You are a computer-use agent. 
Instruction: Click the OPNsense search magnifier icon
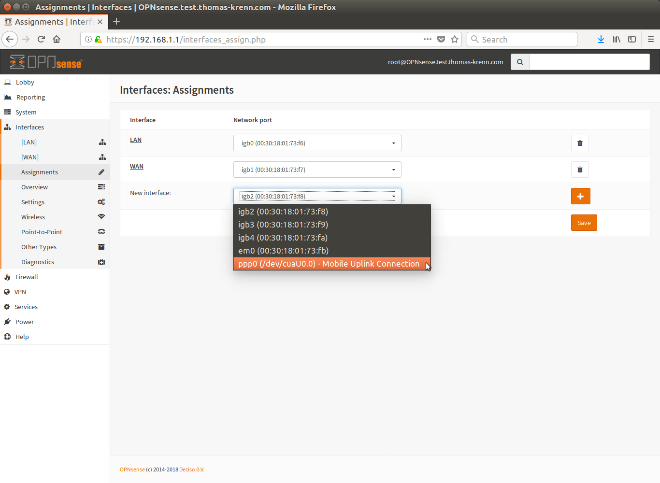(x=520, y=62)
